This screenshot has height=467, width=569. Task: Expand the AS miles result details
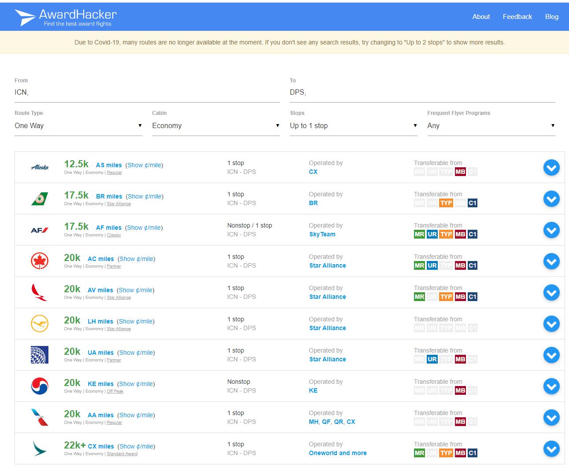[x=551, y=168]
